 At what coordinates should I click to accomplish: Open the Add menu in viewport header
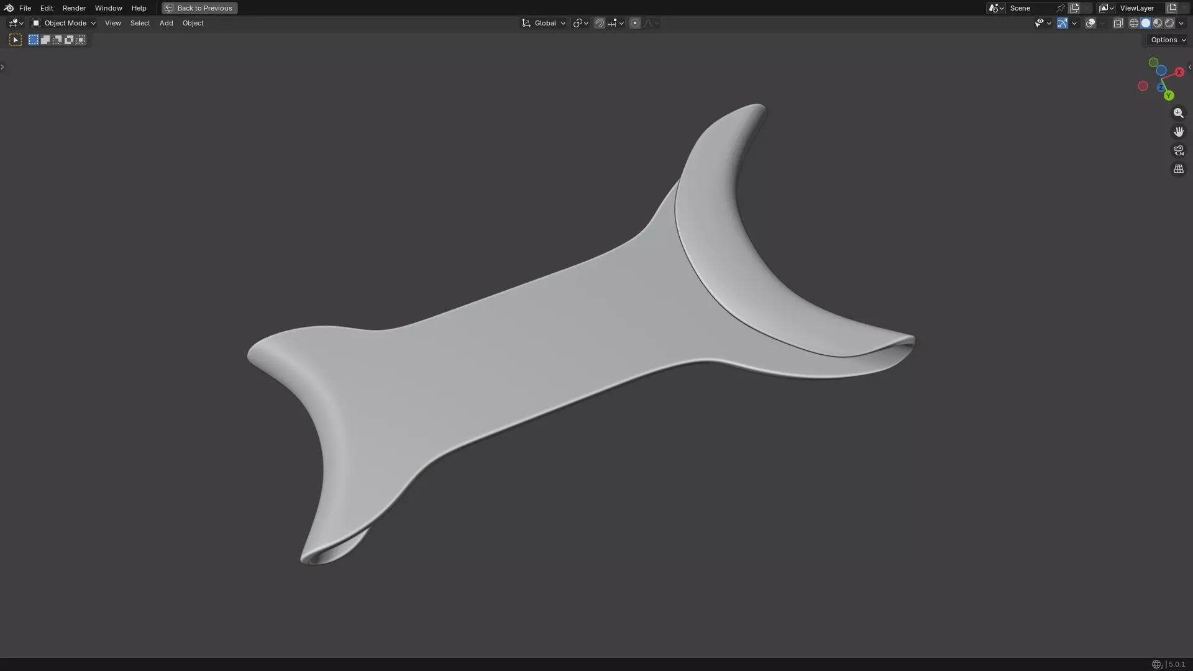166,23
